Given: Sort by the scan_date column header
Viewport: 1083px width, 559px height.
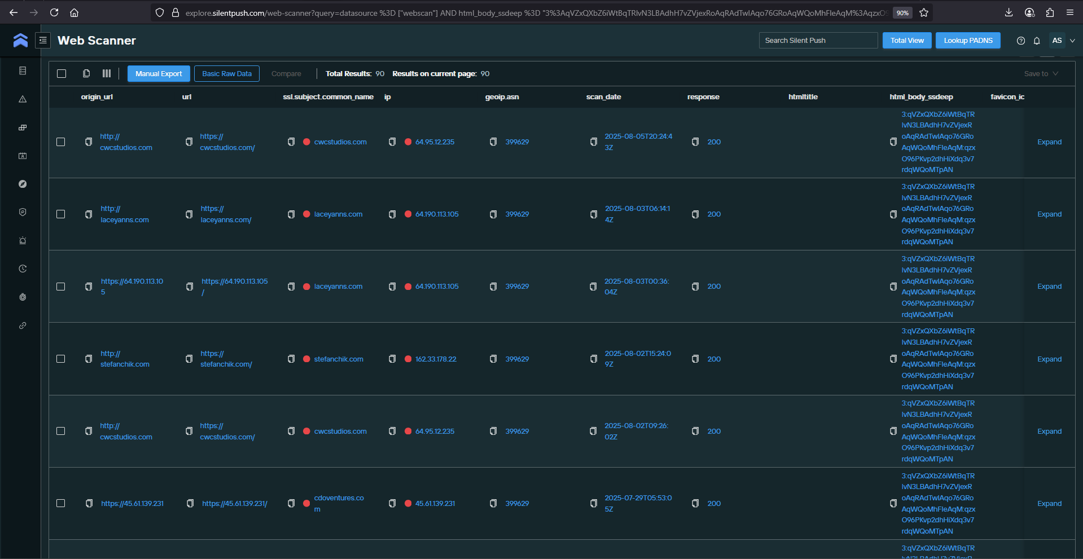Looking at the screenshot, I should coord(603,97).
